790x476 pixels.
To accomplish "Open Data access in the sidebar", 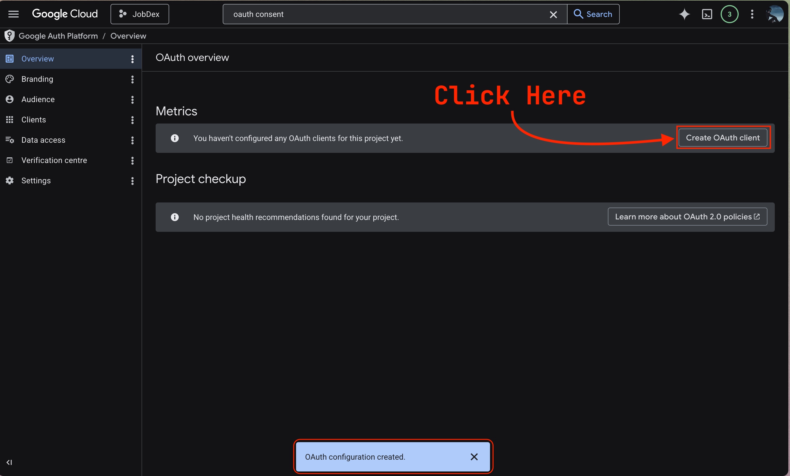I will tap(70, 140).
